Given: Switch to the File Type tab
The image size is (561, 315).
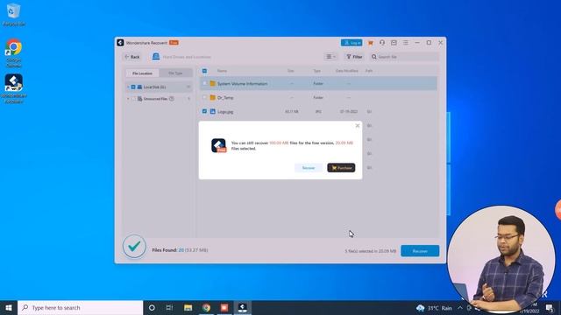Looking at the screenshot, I should [175, 73].
